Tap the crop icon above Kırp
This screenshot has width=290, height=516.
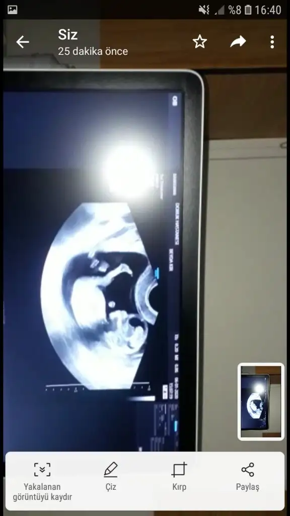coord(179,470)
